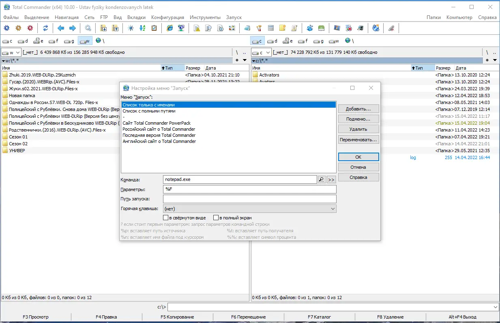Open the Конфигурация menu
This screenshot has width=500, height=323.
(x=167, y=17)
